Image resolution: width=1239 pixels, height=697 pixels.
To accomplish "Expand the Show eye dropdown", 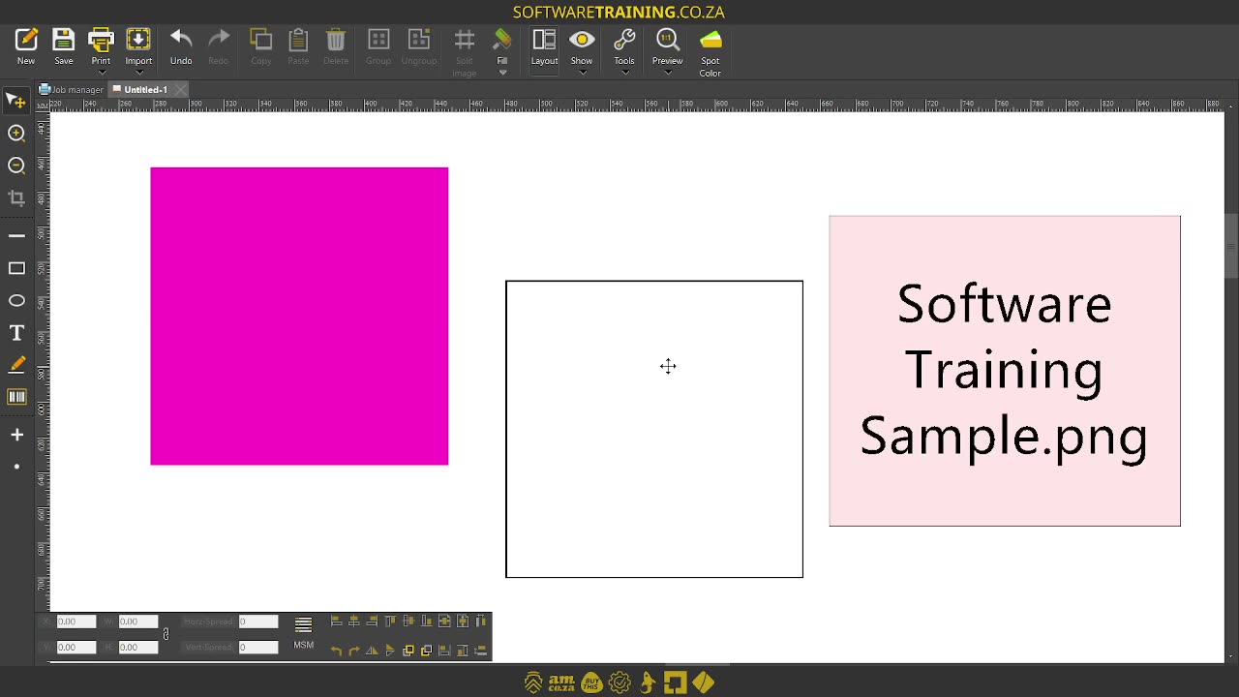I will (x=582, y=73).
